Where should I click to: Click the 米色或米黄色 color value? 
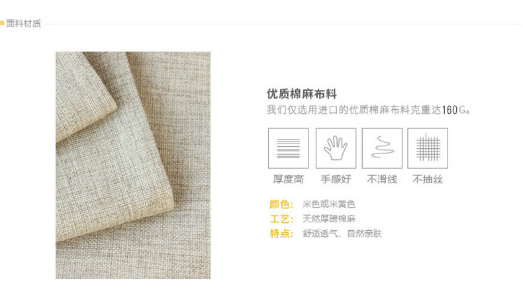[329, 204]
